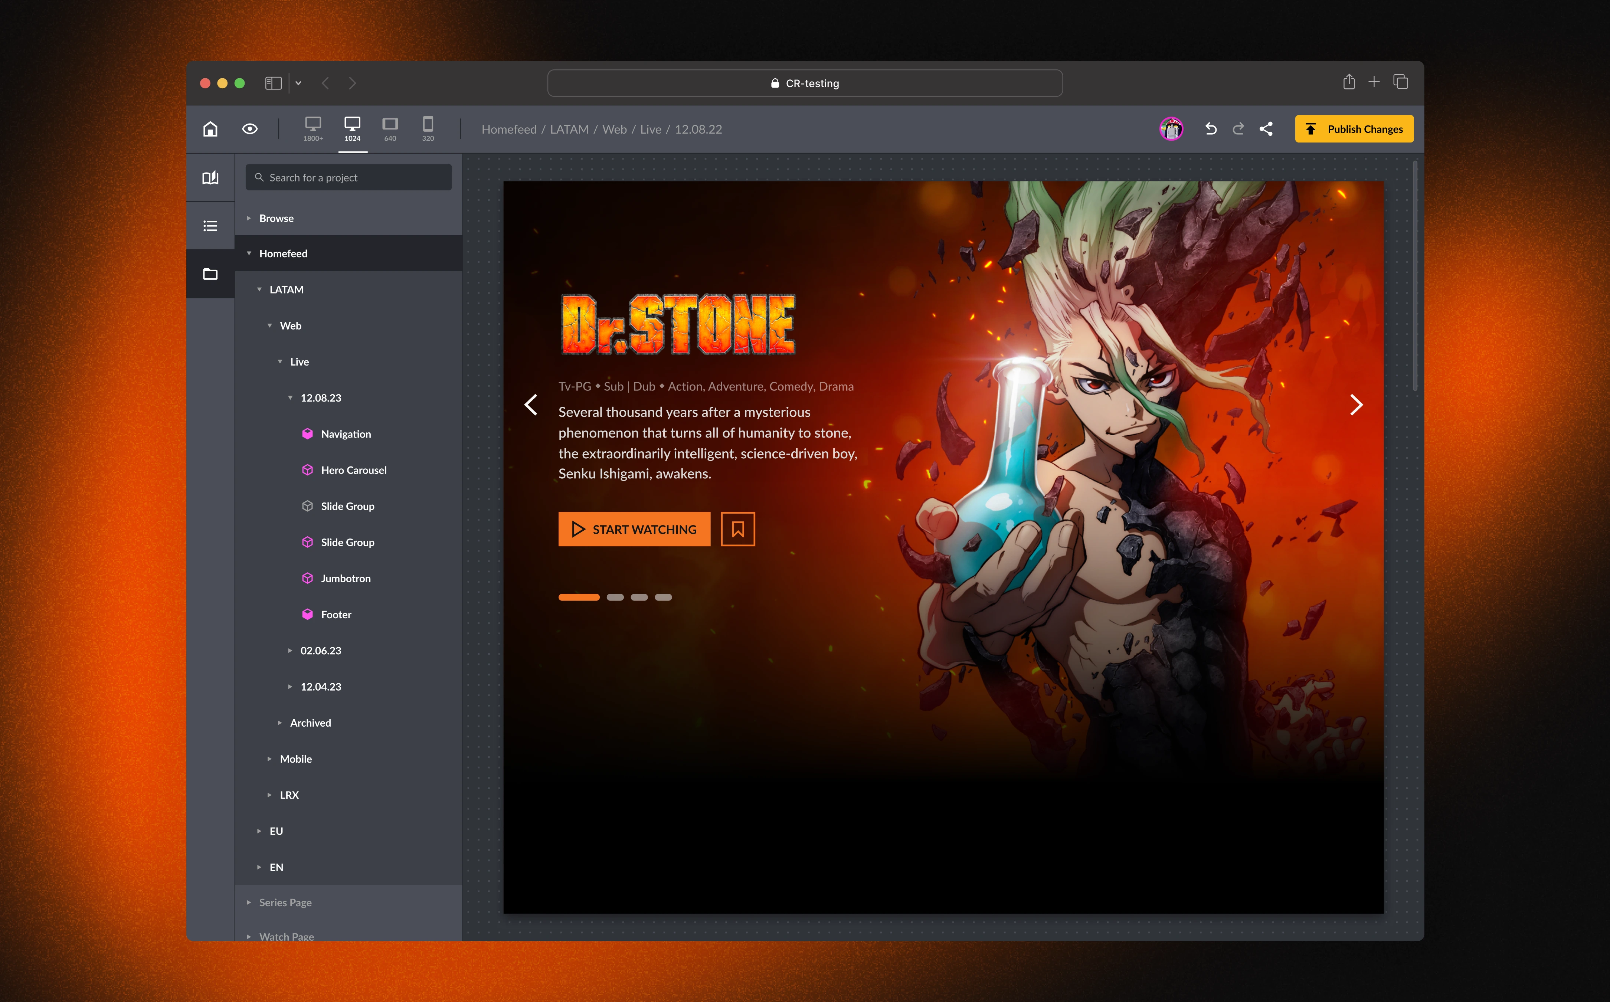Select the 1024 breakpoint tab
Viewport: 1610px width, 1002px height.
click(x=353, y=128)
